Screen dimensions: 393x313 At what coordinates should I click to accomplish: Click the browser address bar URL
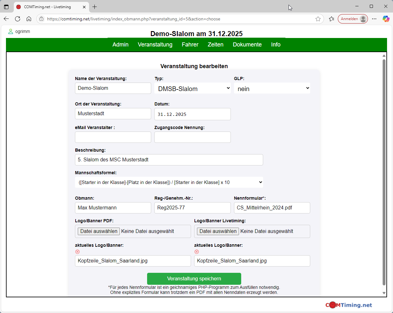tap(134, 19)
